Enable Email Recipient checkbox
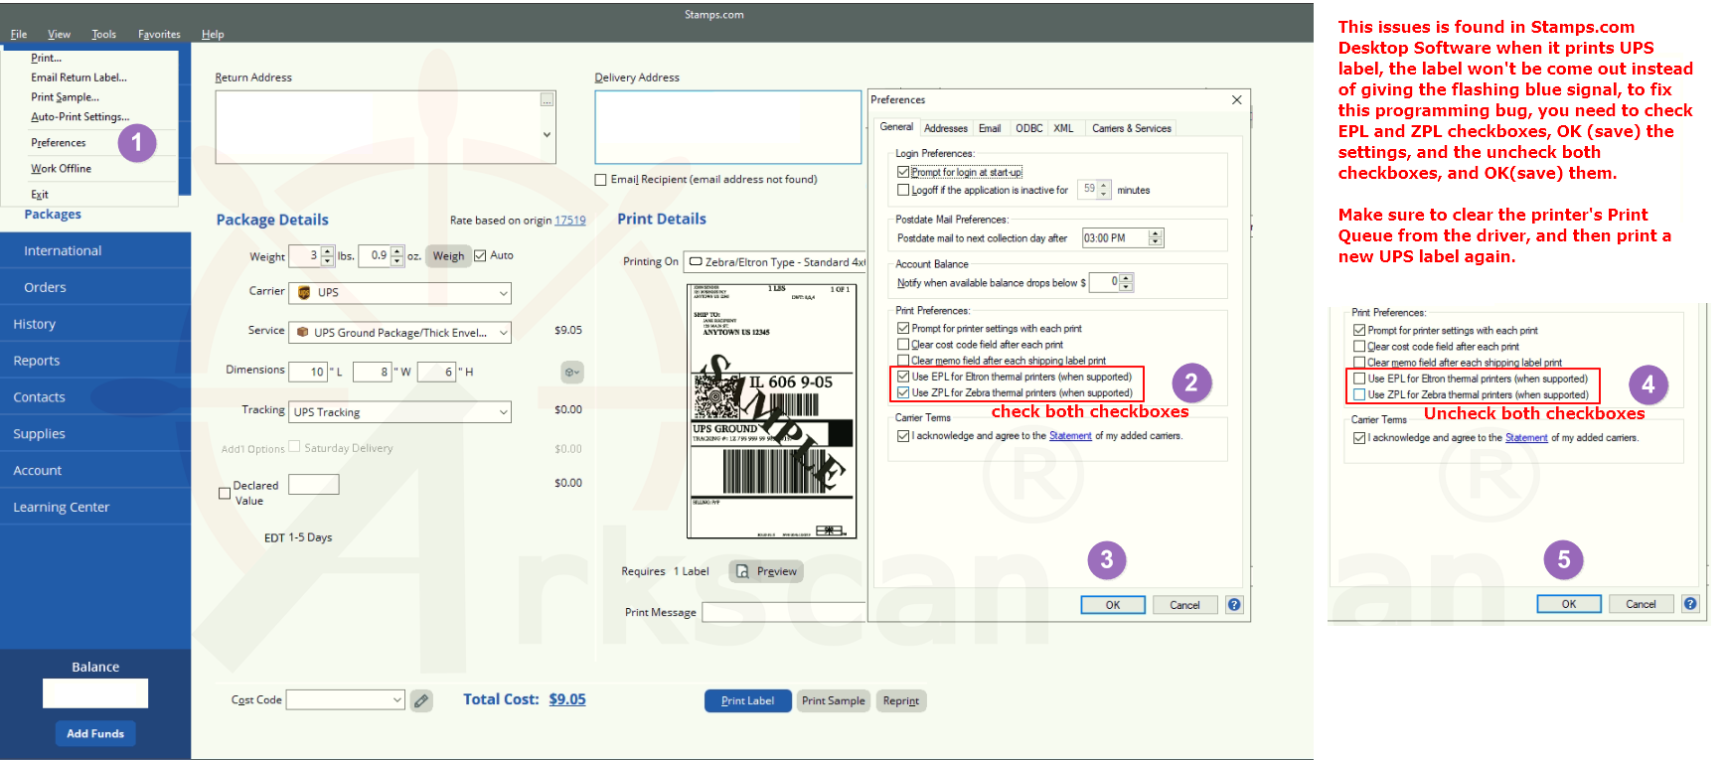1726x760 pixels. click(x=600, y=180)
